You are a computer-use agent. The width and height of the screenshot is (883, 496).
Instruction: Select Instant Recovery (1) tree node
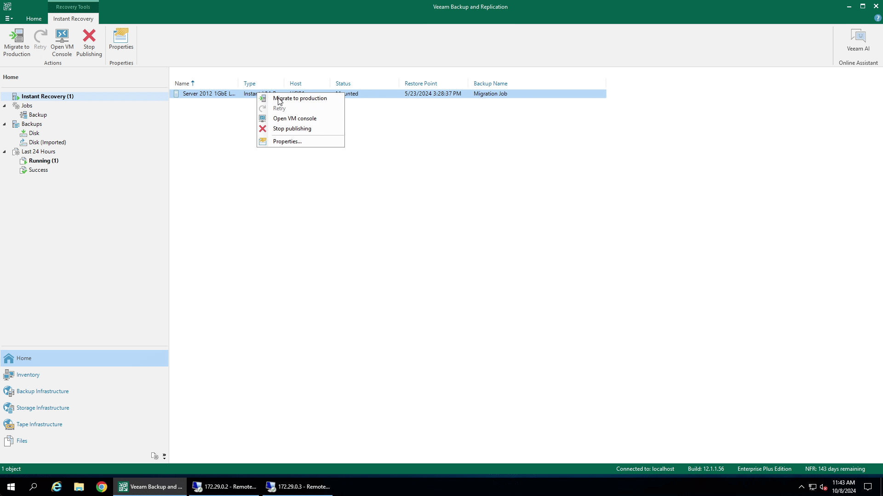tap(47, 96)
